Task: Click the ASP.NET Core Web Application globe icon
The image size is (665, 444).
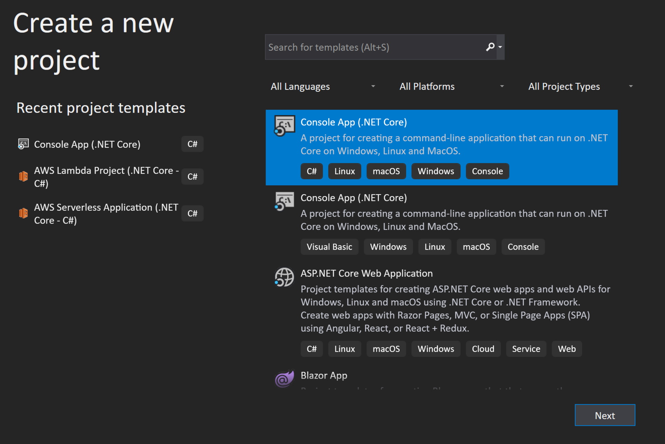Action: 284,277
